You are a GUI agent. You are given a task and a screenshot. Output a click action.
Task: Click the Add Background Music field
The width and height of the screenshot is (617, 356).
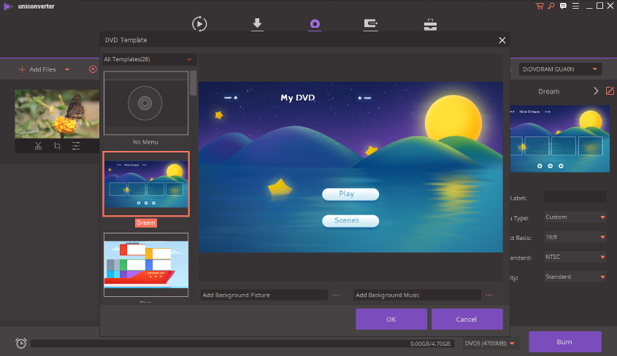[417, 295]
